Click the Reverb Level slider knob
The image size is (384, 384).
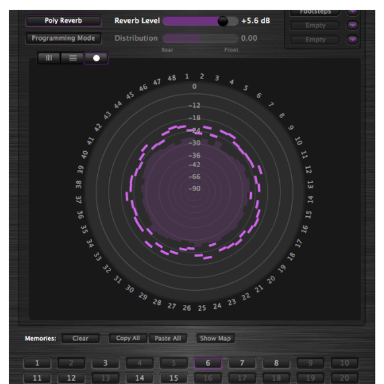point(223,21)
